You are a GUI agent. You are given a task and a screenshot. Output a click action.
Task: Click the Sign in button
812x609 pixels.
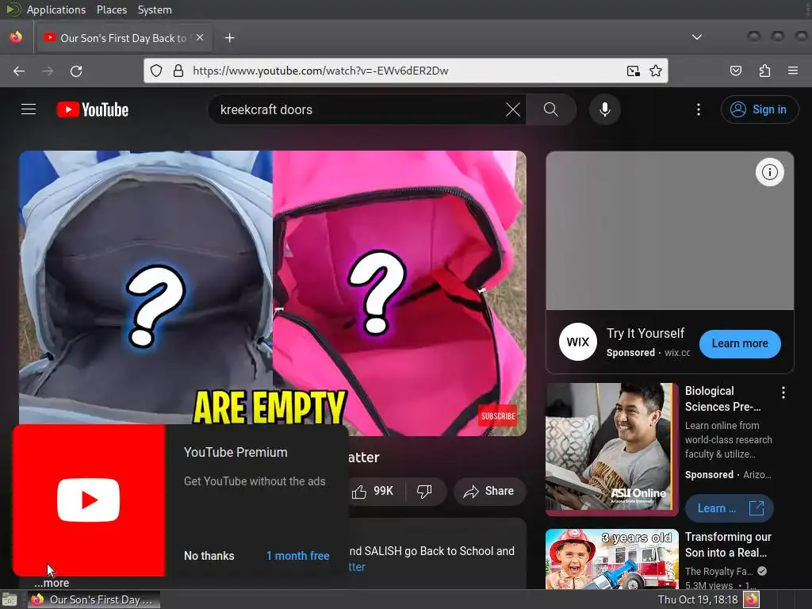tap(759, 109)
